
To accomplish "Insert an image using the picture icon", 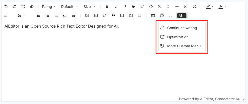I will [87, 15].
